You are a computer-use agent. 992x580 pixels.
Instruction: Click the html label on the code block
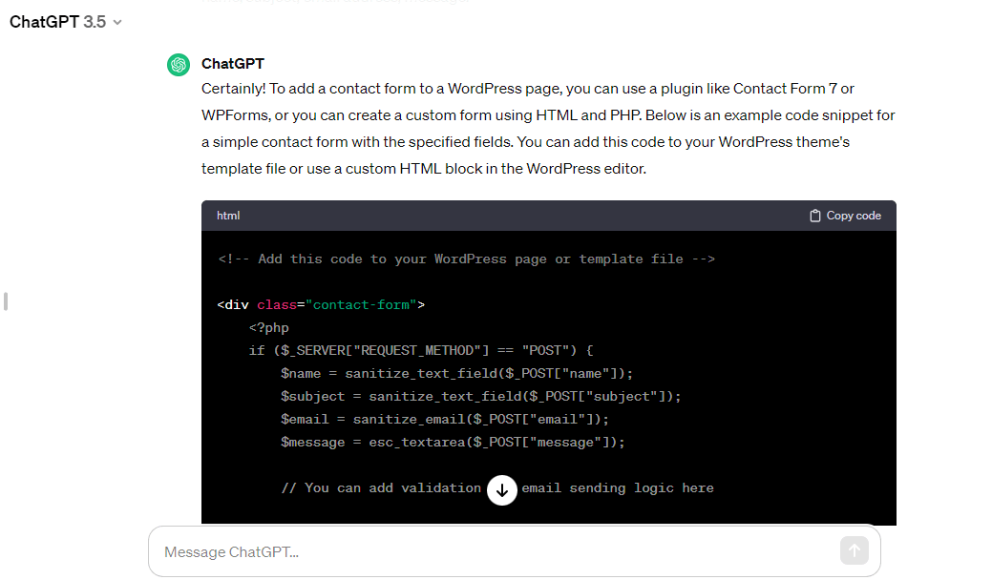click(x=227, y=215)
